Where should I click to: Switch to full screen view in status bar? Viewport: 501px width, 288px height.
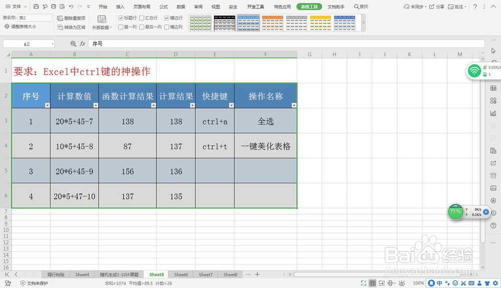click(363, 283)
